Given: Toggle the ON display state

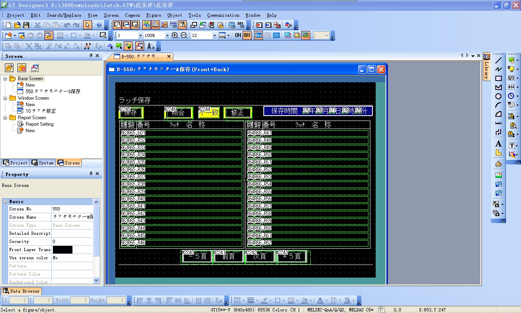Looking at the screenshot, I should tap(238, 35).
